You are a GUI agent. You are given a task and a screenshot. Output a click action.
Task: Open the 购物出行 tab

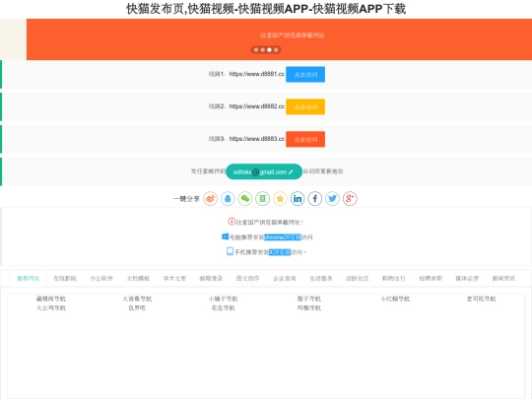tap(394, 279)
